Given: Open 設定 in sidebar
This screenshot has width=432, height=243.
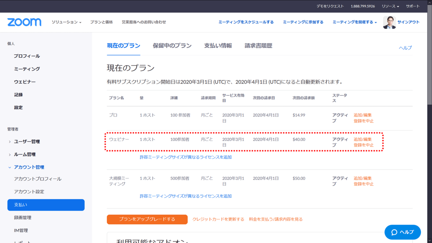Looking at the screenshot, I should (x=18, y=108).
